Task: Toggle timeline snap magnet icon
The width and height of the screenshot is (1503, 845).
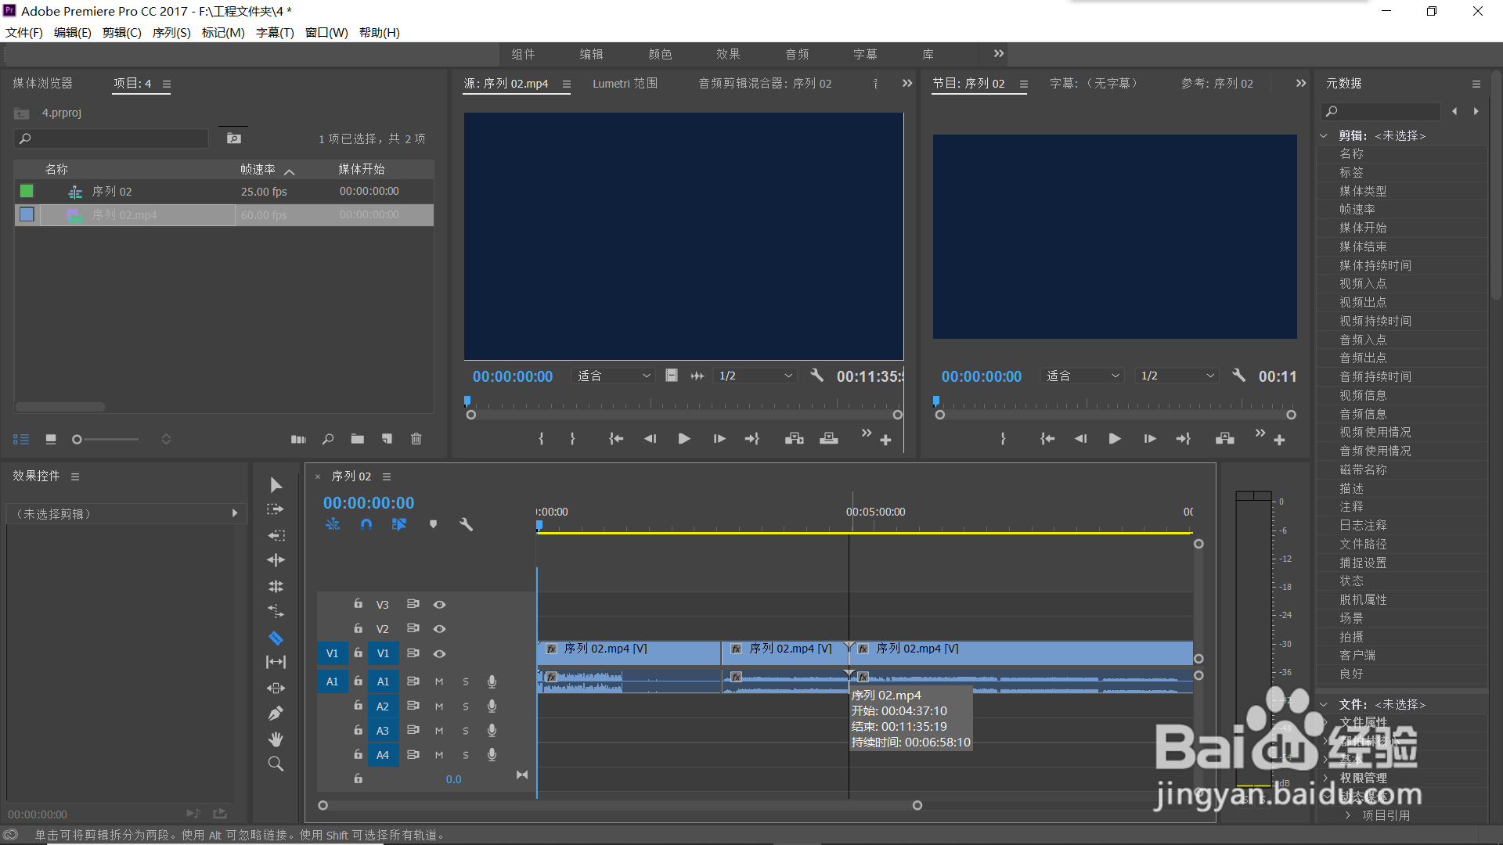Action: tap(366, 524)
